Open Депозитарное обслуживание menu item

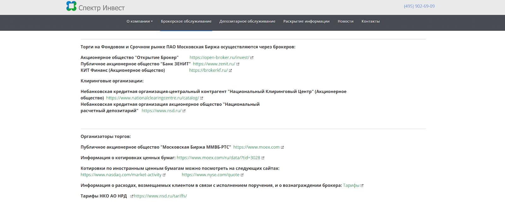pyautogui.click(x=247, y=21)
